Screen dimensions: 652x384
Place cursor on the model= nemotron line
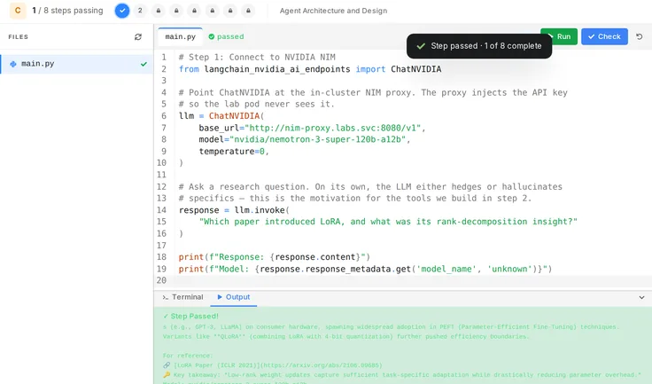(x=305, y=139)
